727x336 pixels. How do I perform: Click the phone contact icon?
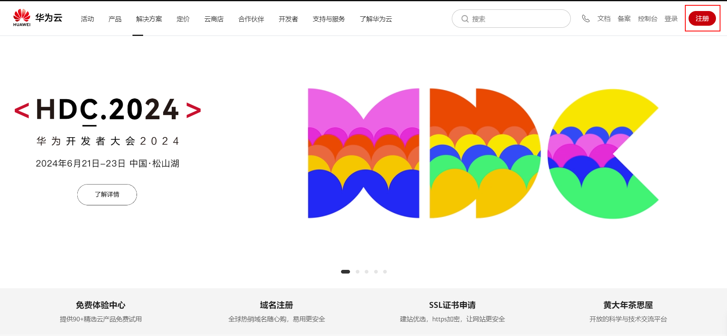coord(586,18)
